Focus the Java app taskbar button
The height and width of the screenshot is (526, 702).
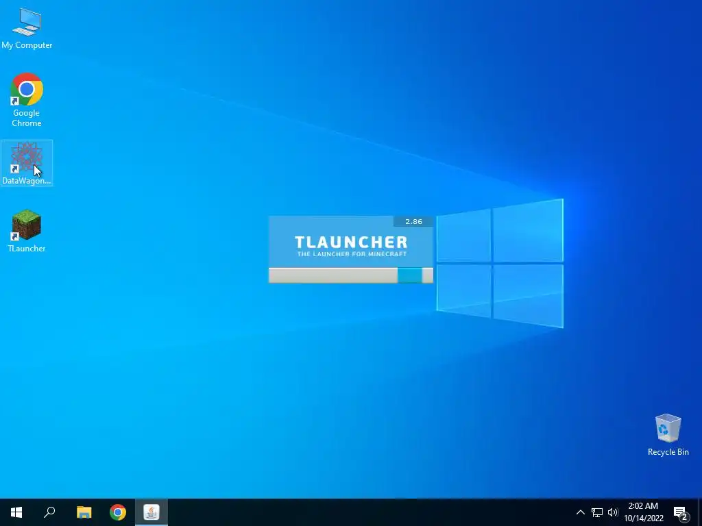point(152,512)
